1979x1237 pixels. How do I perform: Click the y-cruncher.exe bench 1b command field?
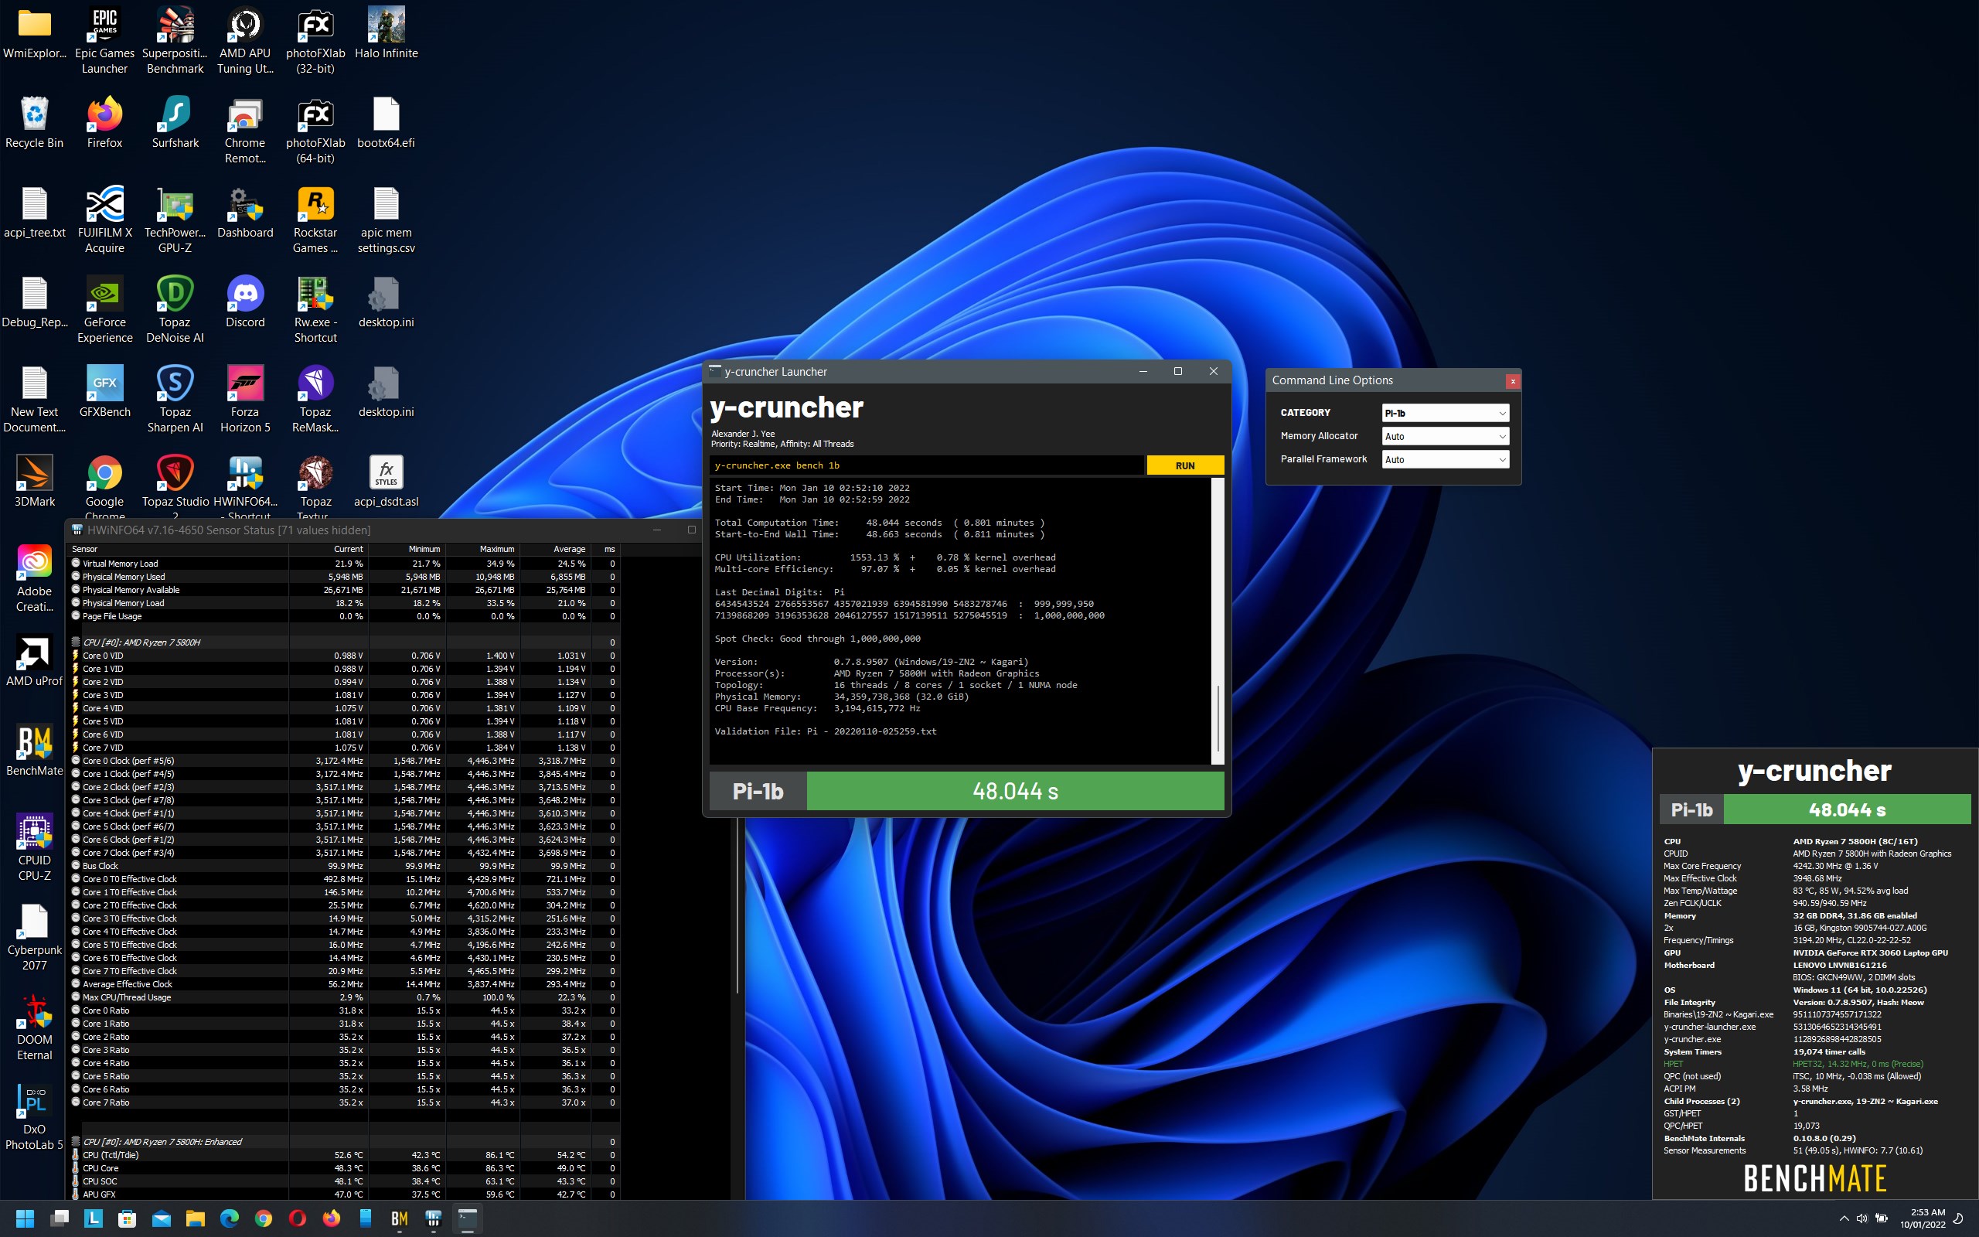927,465
